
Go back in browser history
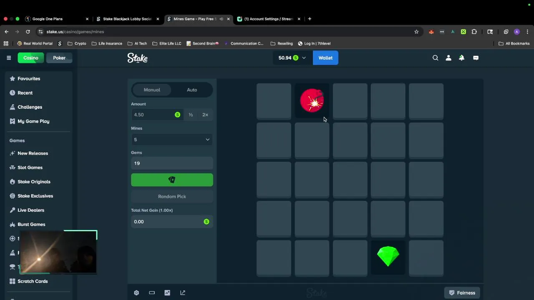(x=7, y=32)
